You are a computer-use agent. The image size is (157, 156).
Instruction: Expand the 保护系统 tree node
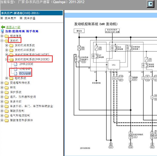[2, 92]
